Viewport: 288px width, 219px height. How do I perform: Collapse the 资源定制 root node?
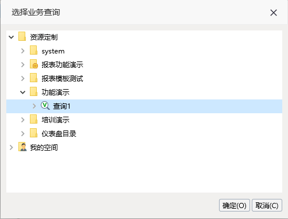(x=11, y=37)
